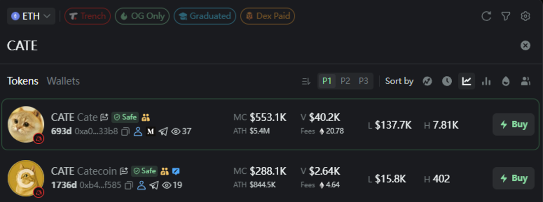The image size is (543, 202).
Task: Open the funnel filter options
Action: (506, 16)
